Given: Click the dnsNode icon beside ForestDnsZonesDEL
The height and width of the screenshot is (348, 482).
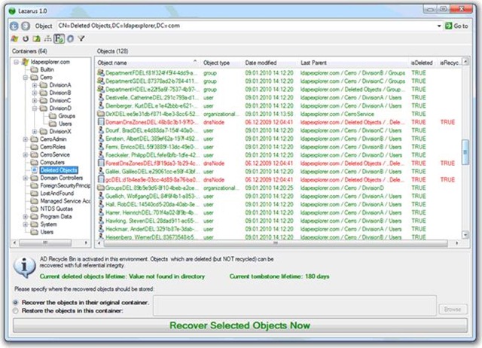Looking at the screenshot, I should 100,163.
